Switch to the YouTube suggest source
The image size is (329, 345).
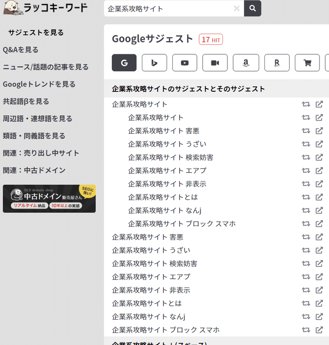185,63
